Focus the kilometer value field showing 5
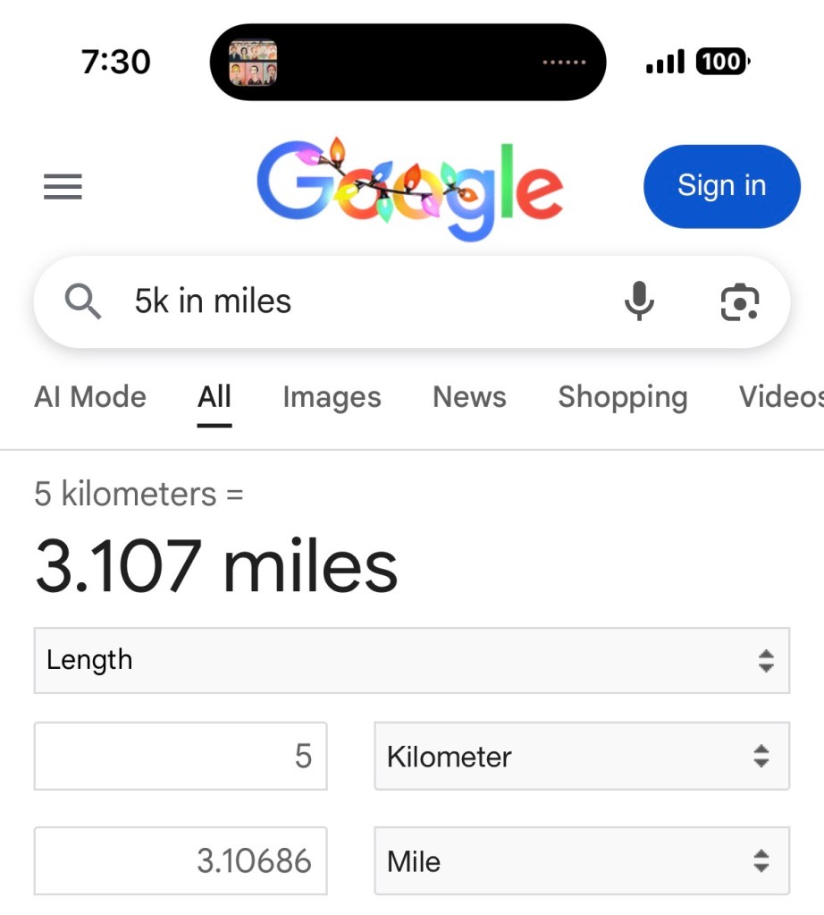824x915 pixels. [x=181, y=756]
